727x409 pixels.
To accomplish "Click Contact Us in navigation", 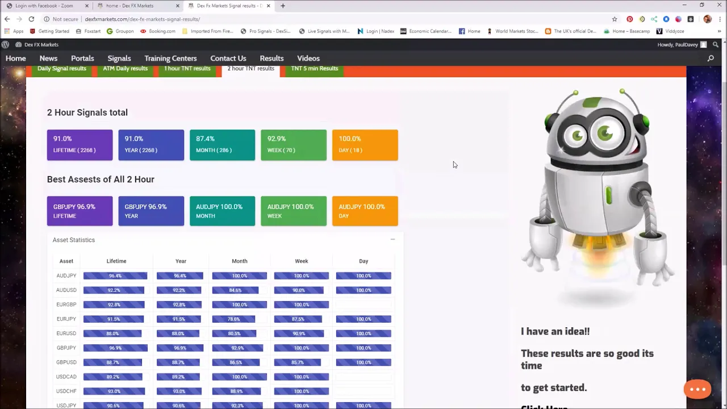I will 228,59.
